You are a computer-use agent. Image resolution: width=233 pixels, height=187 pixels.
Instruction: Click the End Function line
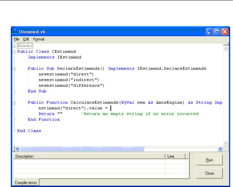44,119
